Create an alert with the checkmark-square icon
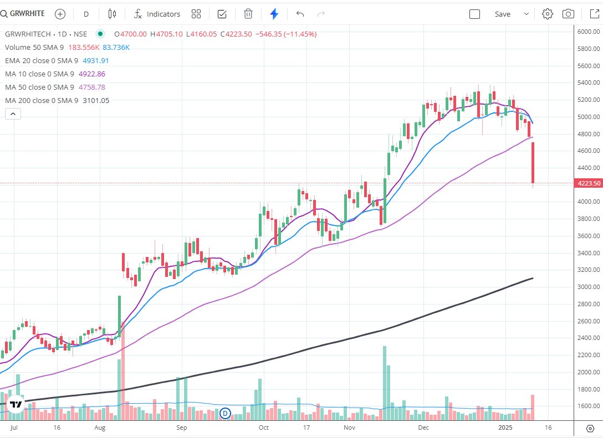603x438 pixels. point(222,13)
